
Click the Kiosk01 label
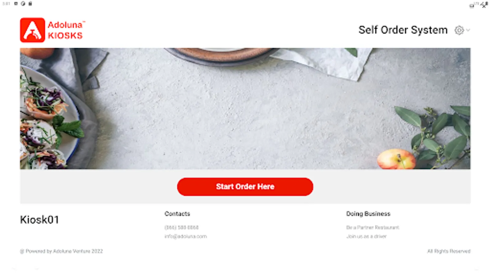[40, 220]
